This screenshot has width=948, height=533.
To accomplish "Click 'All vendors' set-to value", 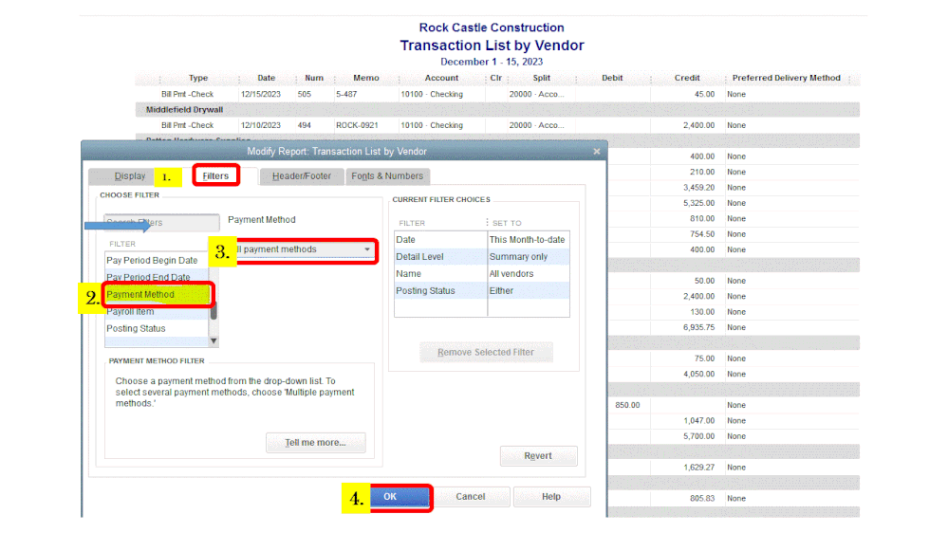I will click(x=511, y=274).
